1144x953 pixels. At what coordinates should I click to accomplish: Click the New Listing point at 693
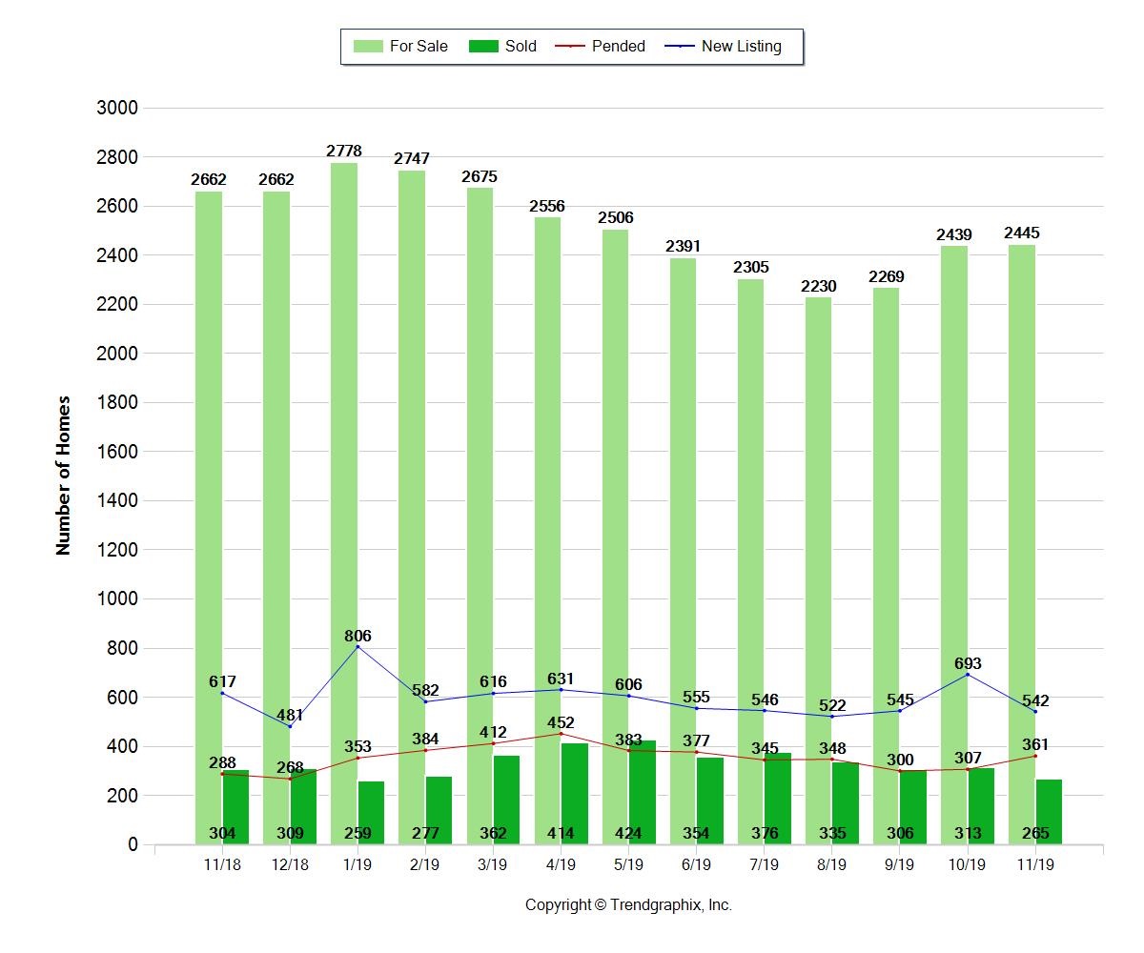pyautogui.click(x=968, y=675)
